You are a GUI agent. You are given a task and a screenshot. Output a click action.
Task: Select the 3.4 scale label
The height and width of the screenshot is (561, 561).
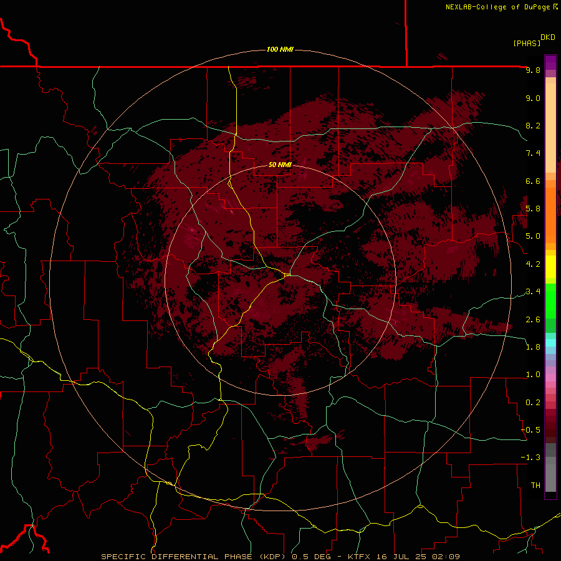coord(533,292)
